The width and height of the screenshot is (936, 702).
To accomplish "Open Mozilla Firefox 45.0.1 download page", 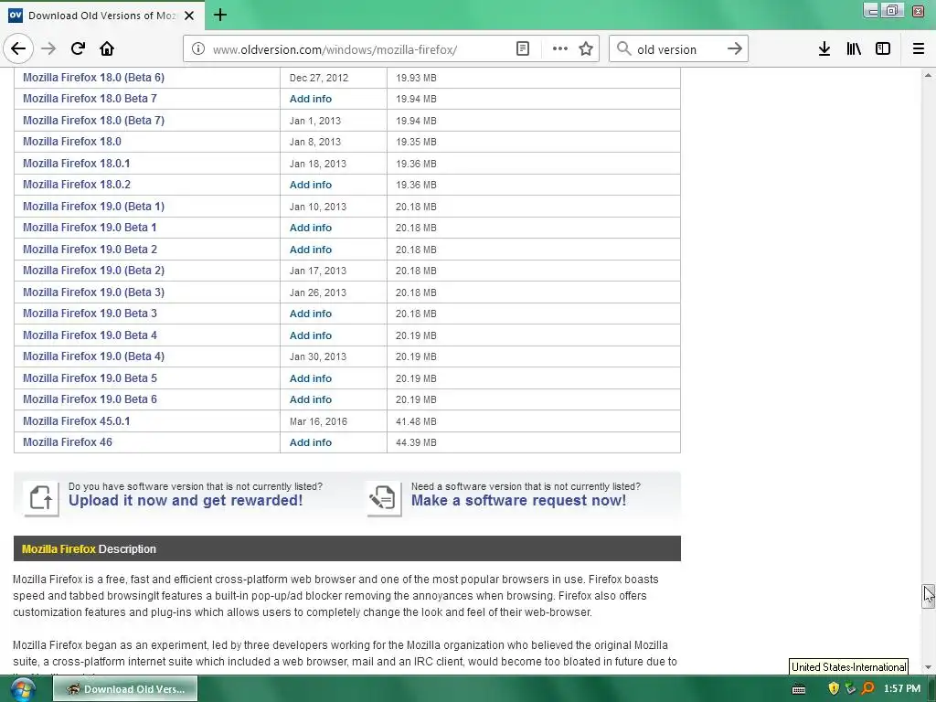I will tap(77, 420).
